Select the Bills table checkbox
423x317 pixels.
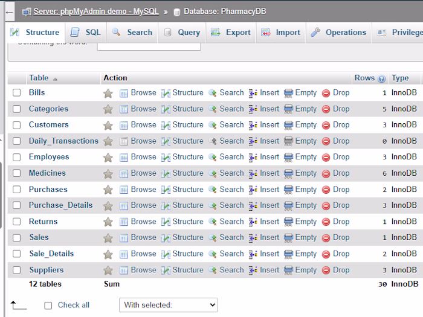tap(17, 93)
